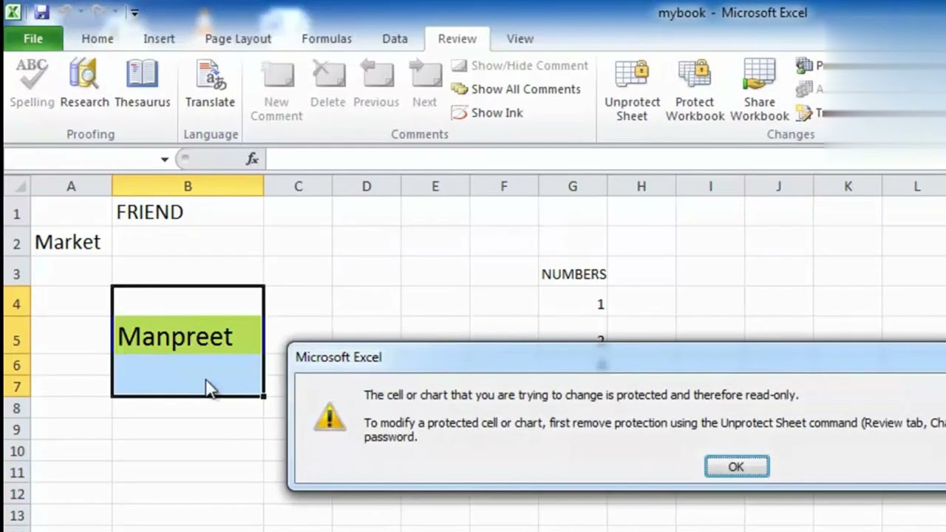Click the Track Changes pencil icon
The height and width of the screenshot is (532, 946).
[804, 113]
